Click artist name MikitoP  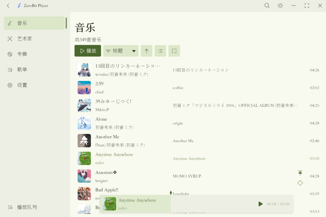102,109
